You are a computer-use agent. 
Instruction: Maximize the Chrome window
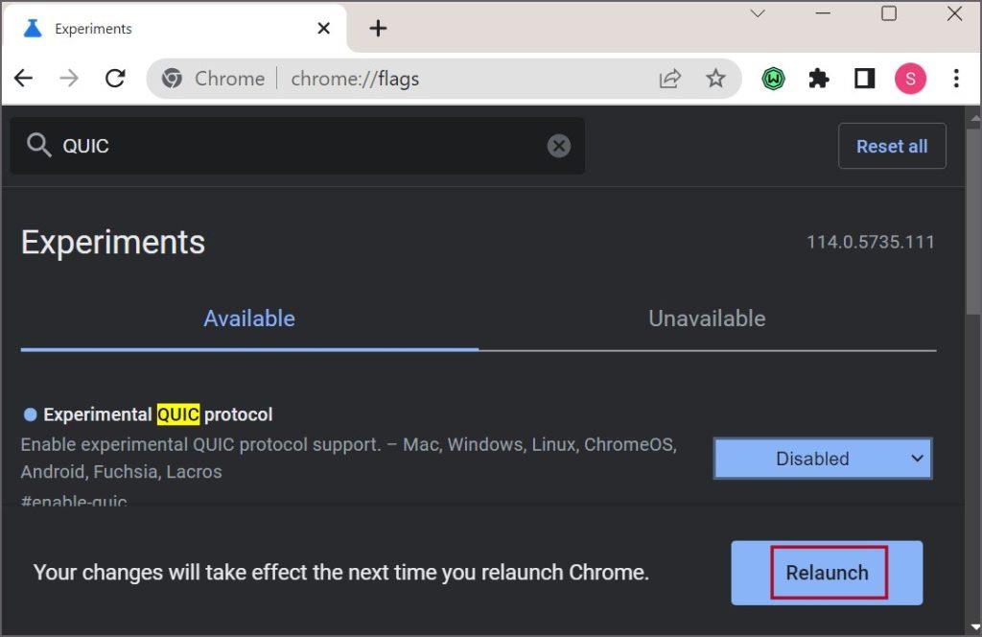pos(889,13)
